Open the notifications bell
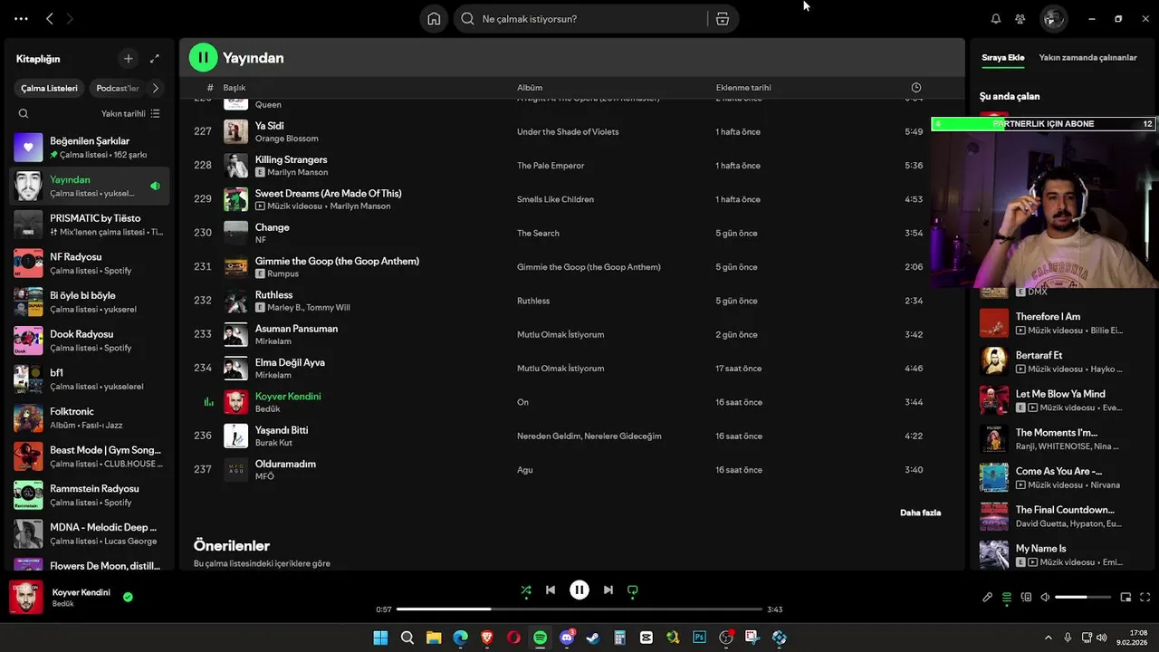This screenshot has width=1159, height=652. [x=996, y=19]
